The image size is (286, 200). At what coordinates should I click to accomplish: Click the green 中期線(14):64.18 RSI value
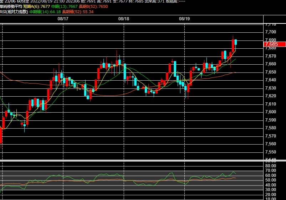[45, 12]
